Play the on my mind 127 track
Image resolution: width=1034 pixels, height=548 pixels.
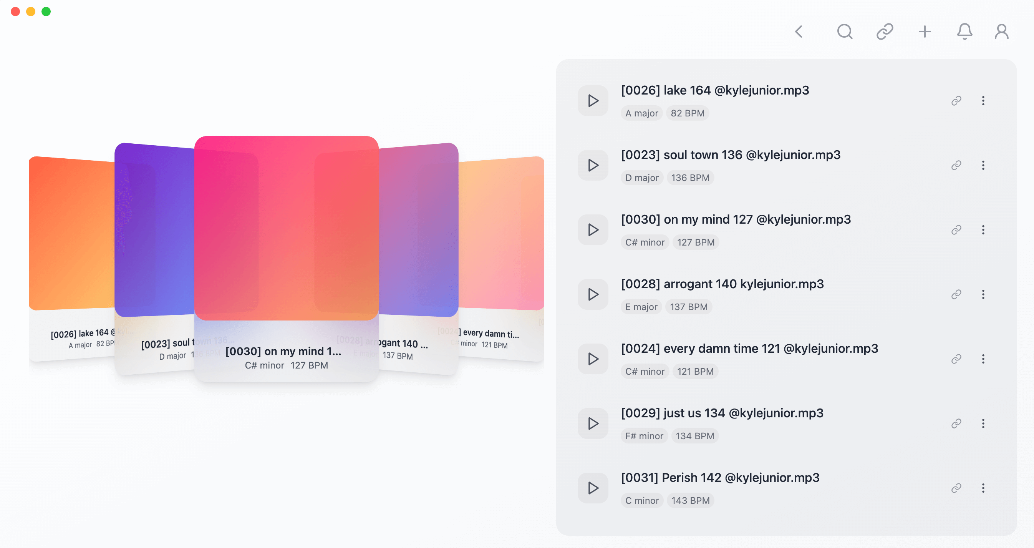coord(593,230)
